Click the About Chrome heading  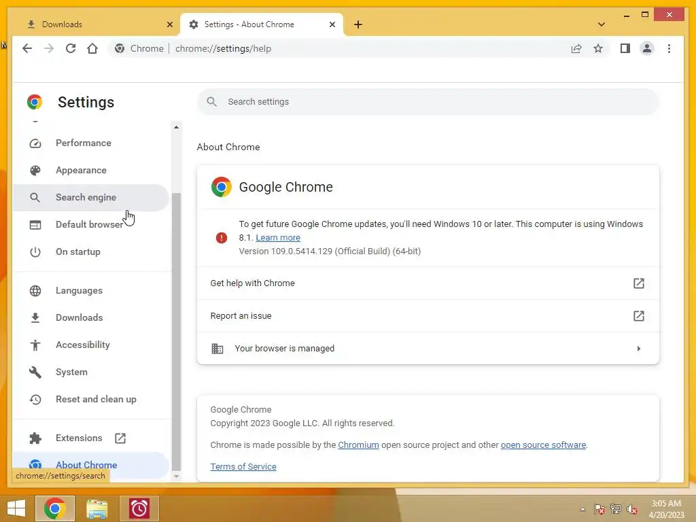tap(228, 147)
